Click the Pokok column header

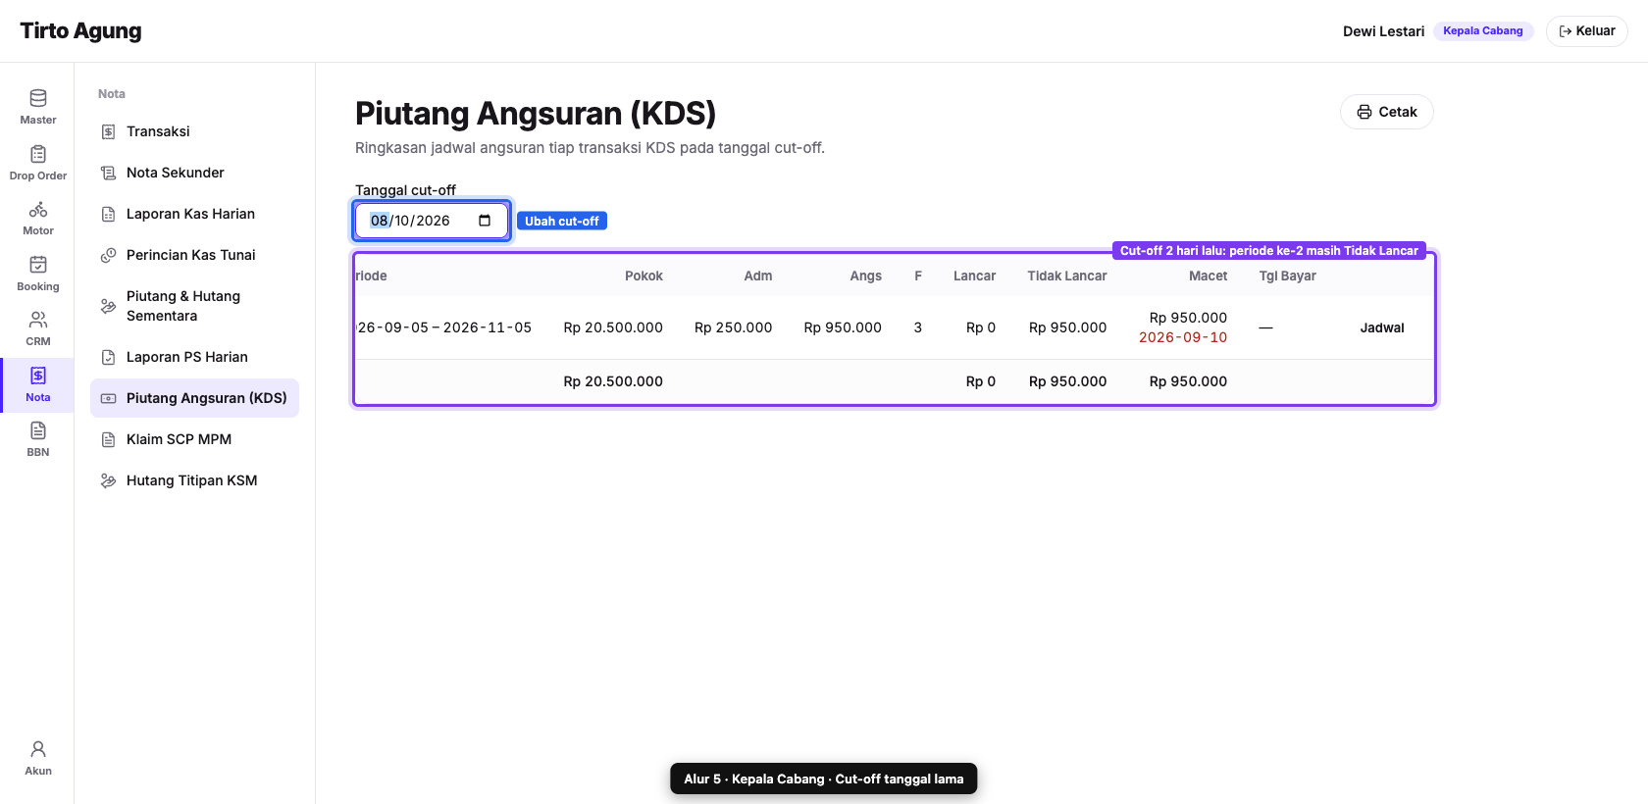644,276
